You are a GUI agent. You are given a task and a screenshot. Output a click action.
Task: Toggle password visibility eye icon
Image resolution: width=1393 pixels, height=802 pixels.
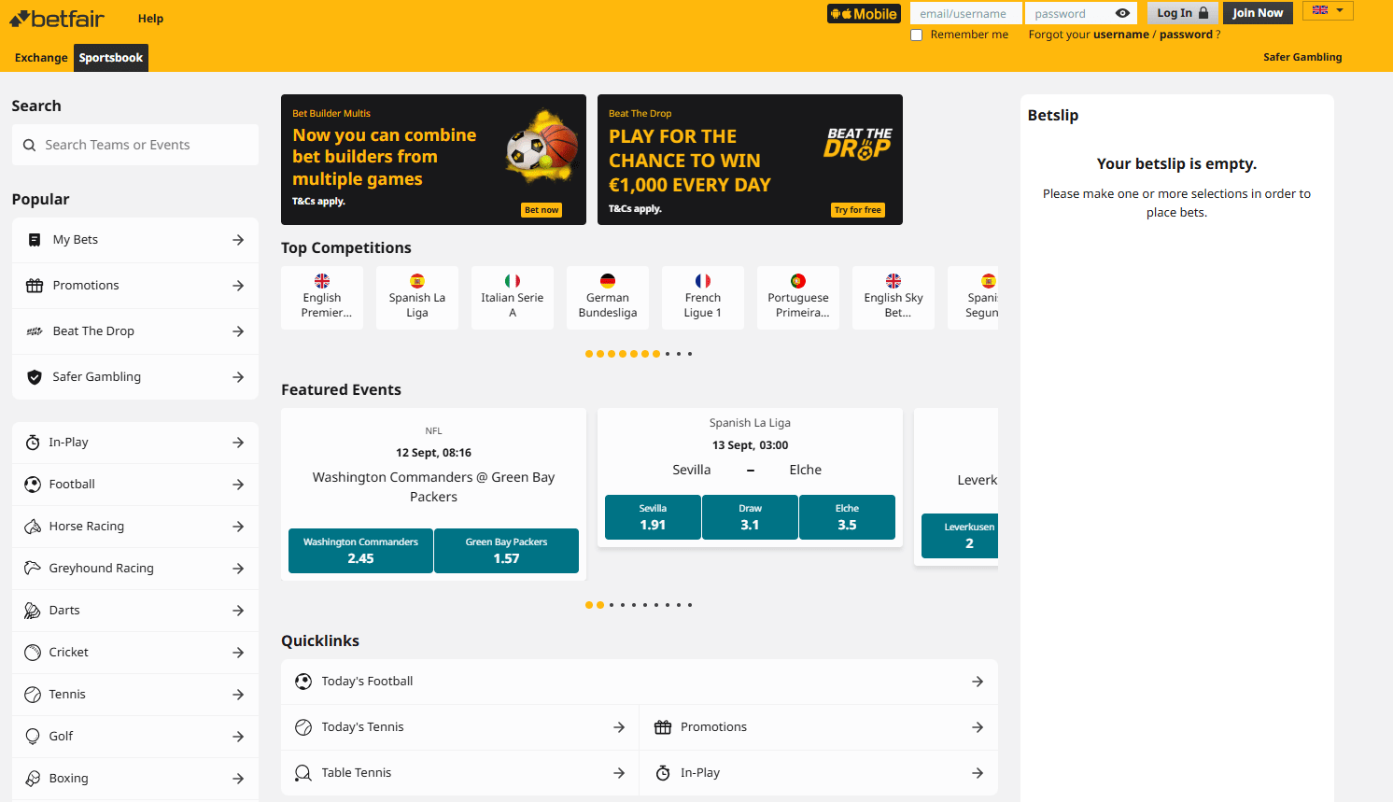point(1122,13)
